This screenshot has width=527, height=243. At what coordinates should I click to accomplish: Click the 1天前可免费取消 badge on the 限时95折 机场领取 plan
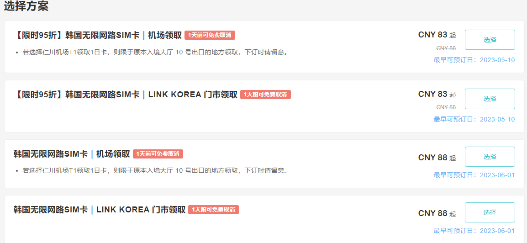point(210,35)
